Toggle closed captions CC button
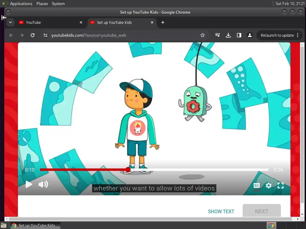The image size is (306, 229). pyautogui.click(x=257, y=185)
